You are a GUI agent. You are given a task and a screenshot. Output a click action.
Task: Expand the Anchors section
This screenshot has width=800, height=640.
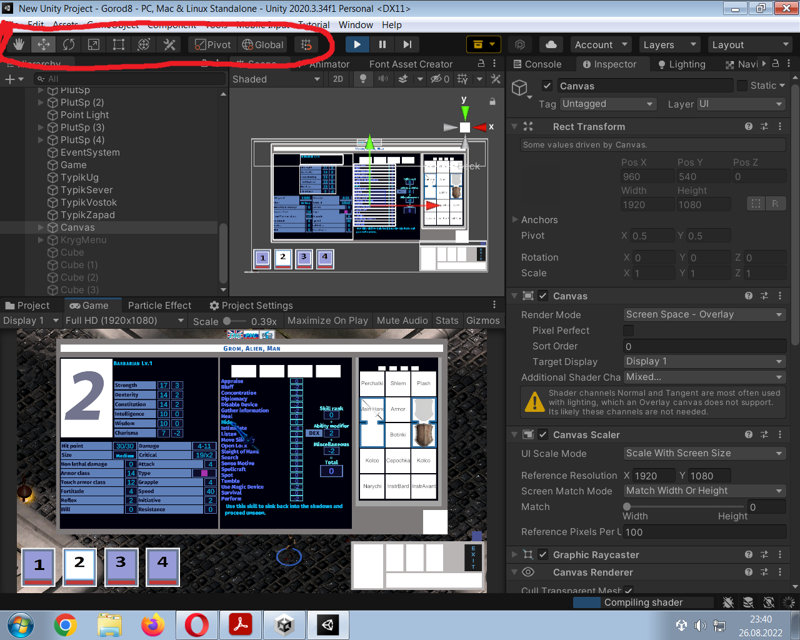click(515, 219)
